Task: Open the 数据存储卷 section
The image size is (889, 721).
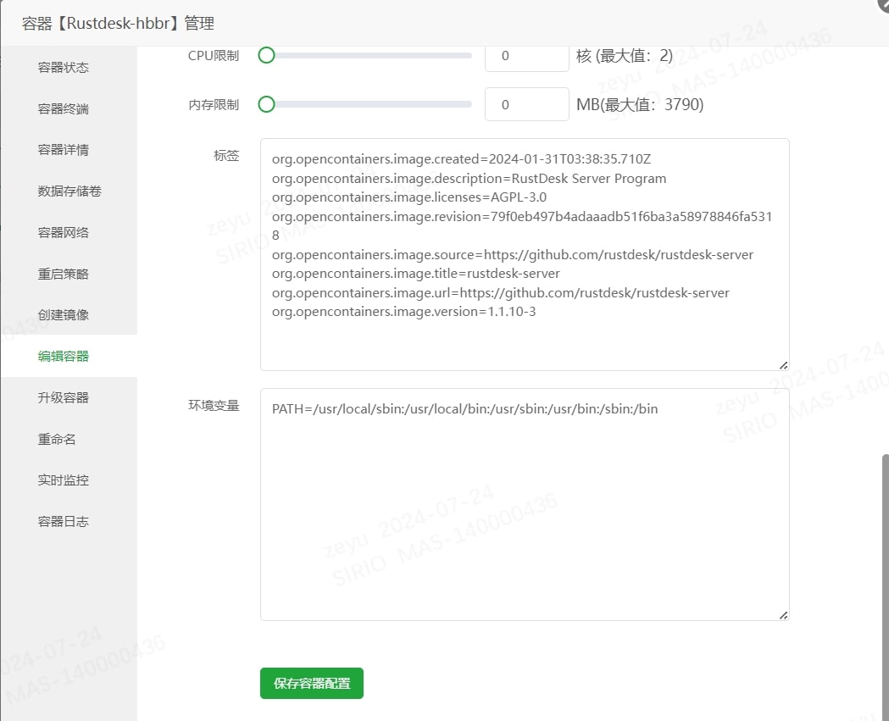Action: [x=69, y=191]
